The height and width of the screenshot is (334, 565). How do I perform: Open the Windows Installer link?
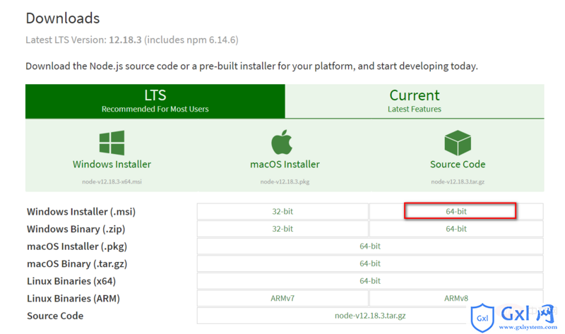coord(112,165)
